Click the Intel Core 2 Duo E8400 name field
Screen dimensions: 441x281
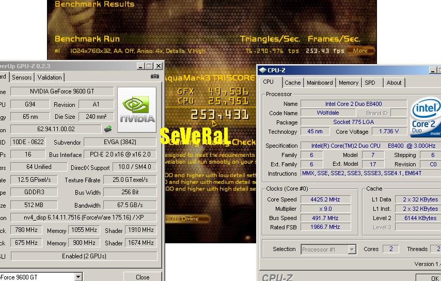tap(354, 104)
